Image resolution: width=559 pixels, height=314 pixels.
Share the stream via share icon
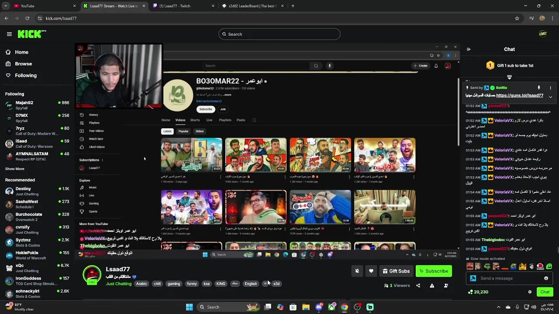point(418,286)
